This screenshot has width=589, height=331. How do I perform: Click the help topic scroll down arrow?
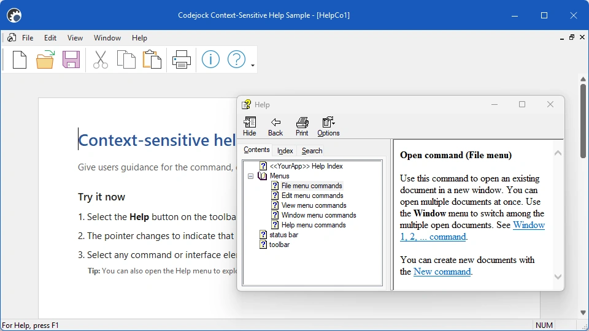pos(558,277)
